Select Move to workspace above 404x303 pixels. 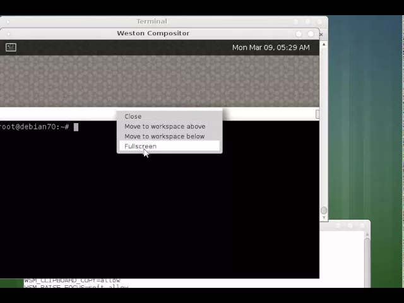coord(170,126)
